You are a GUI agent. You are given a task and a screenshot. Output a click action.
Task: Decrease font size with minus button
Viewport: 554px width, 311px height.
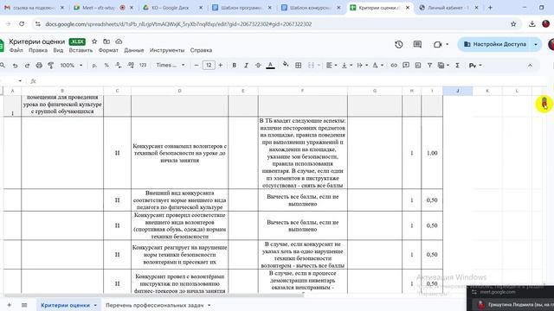click(196, 66)
